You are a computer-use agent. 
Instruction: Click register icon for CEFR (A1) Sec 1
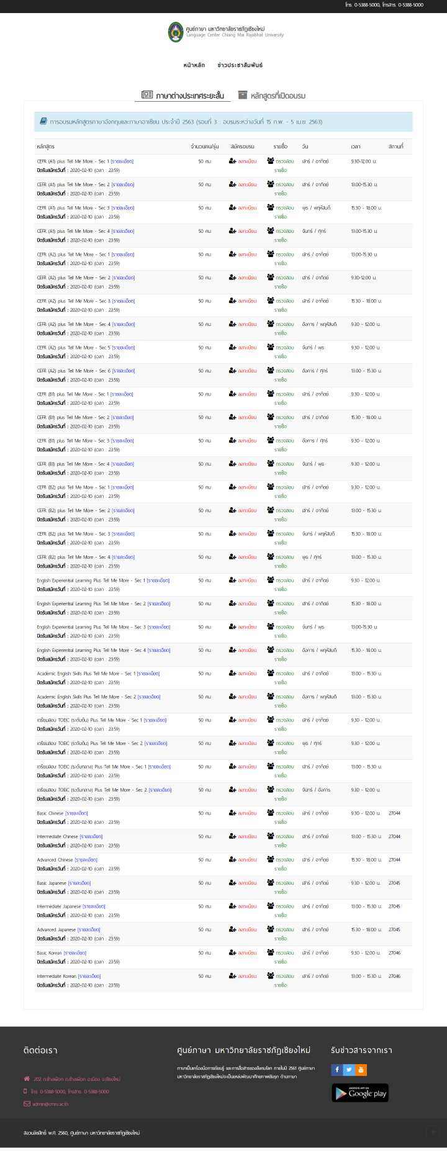coord(232,161)
